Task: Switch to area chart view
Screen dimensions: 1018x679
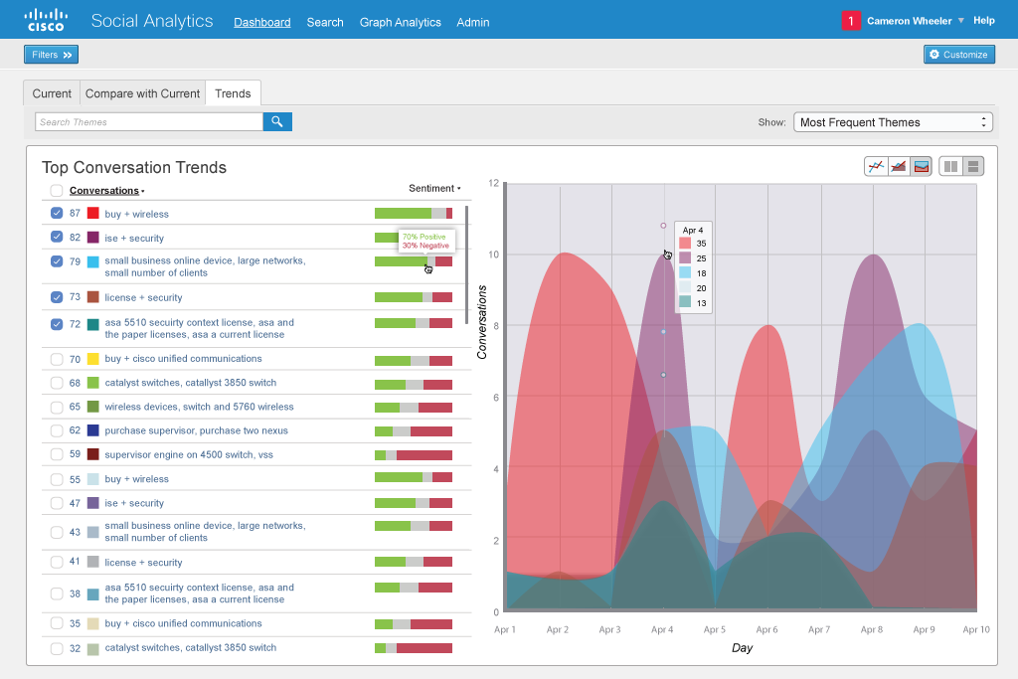Action: [899, 166]
